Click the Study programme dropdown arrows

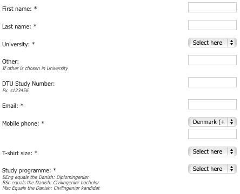(232, 169)
